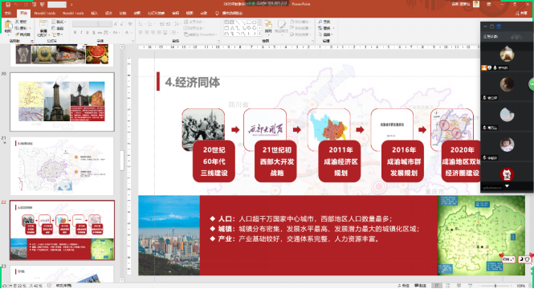Expand the shapes gallery with the more arrow
Screen dimensions: 534x289
click(260, 34)
